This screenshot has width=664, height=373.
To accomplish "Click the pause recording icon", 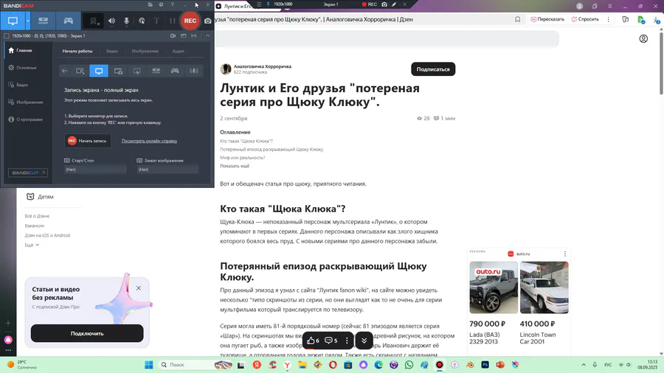I will pos(172,21).
